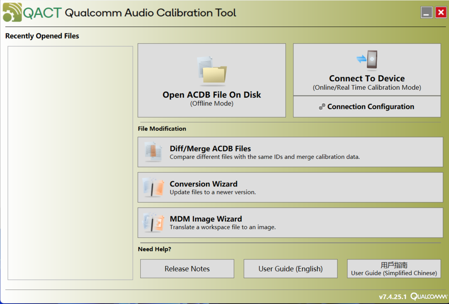
Task: Open User Guide (Simplified Chinese)
Action: [394, 268]
